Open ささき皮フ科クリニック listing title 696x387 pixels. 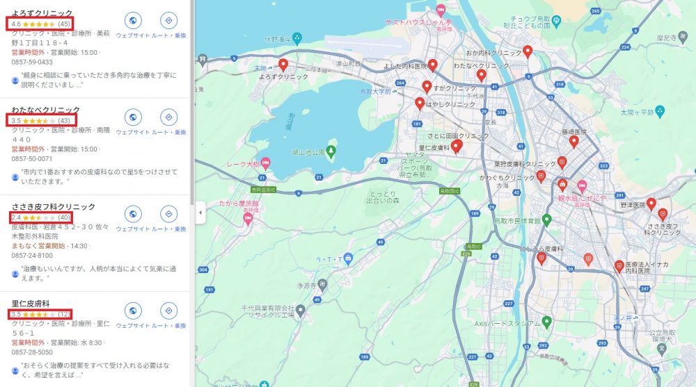point(54,206)
